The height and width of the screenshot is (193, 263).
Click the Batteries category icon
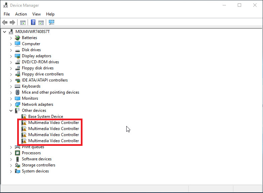[x=18, y=38]
